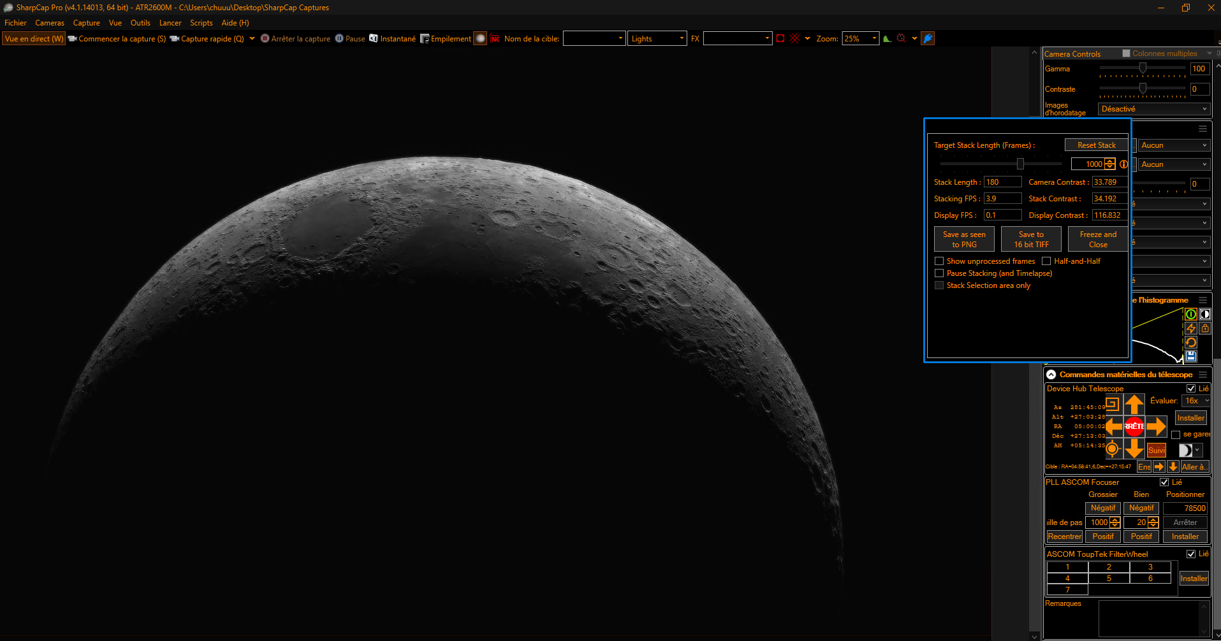This screenshot has height=641, width=1221.
Task: Open the Images d'horodatage Désactivé dropdown
Action: coord(1153,109)
